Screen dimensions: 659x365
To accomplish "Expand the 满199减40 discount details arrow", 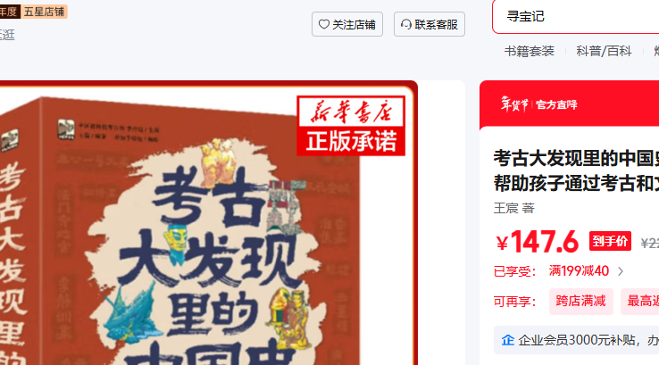I will (x=621, y=271).
